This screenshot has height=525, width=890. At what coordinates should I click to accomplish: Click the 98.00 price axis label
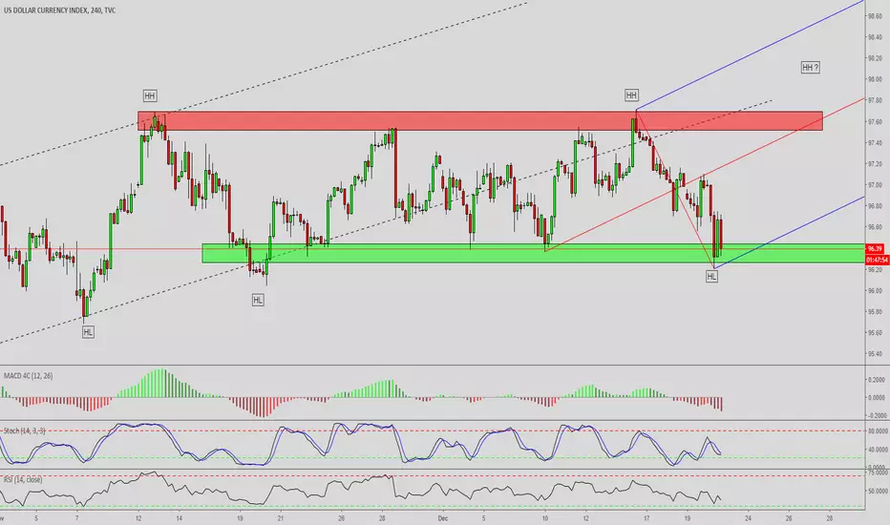pyautogui.click(x=875, y=79)
